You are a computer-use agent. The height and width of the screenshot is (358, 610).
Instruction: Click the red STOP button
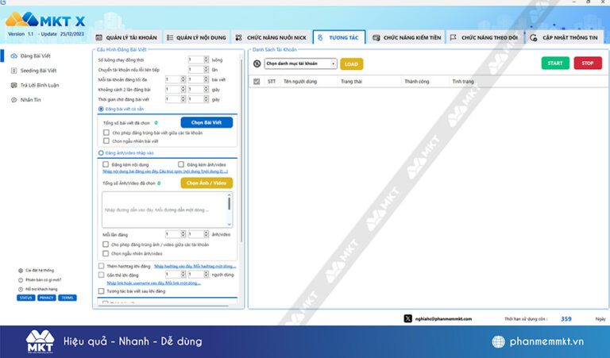(588, 63)
